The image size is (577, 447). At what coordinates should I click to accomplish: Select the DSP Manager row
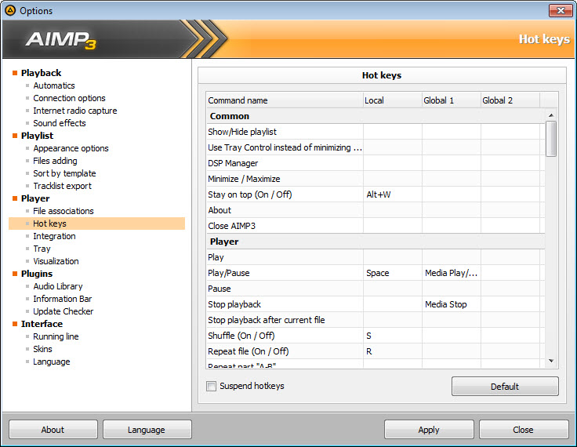click(x=376, y=163)
